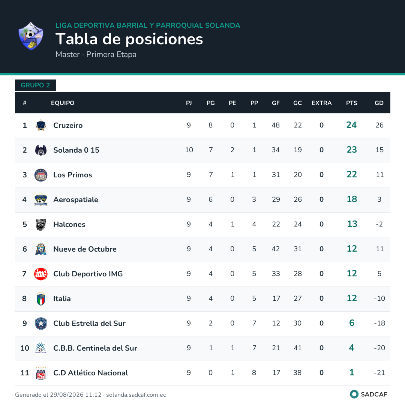Click the Los Primos team badge
The image size is (405, 414).
click(x=41, y=175)
